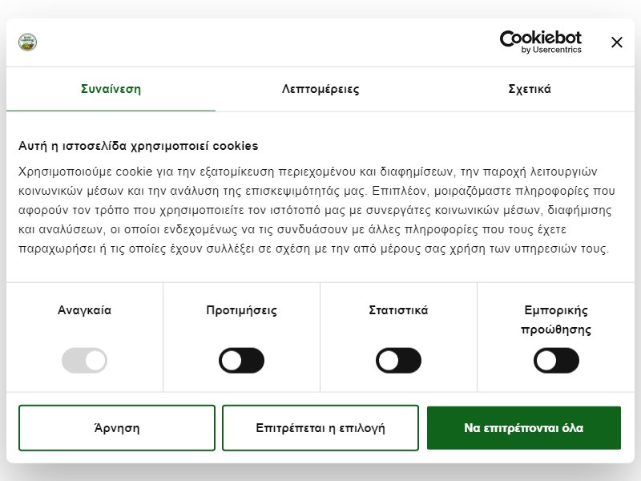Choose Επιτρέπεται η επιλογή button
The width and height of the screenshot is (641, 481).
(320, 428)
